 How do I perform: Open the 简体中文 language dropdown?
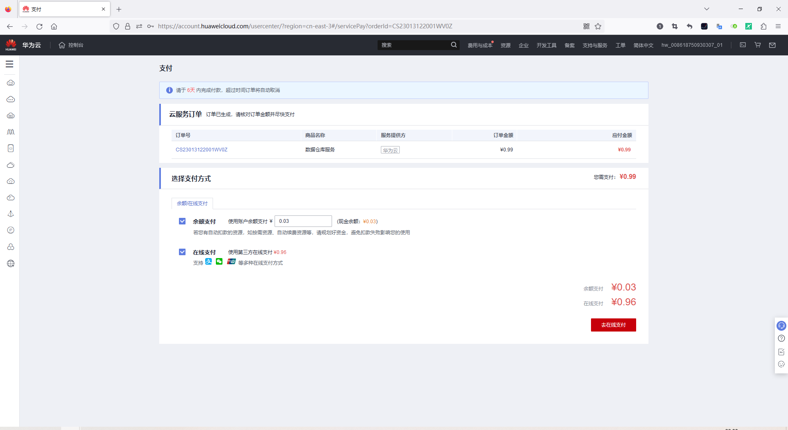[x=644, y=45]
